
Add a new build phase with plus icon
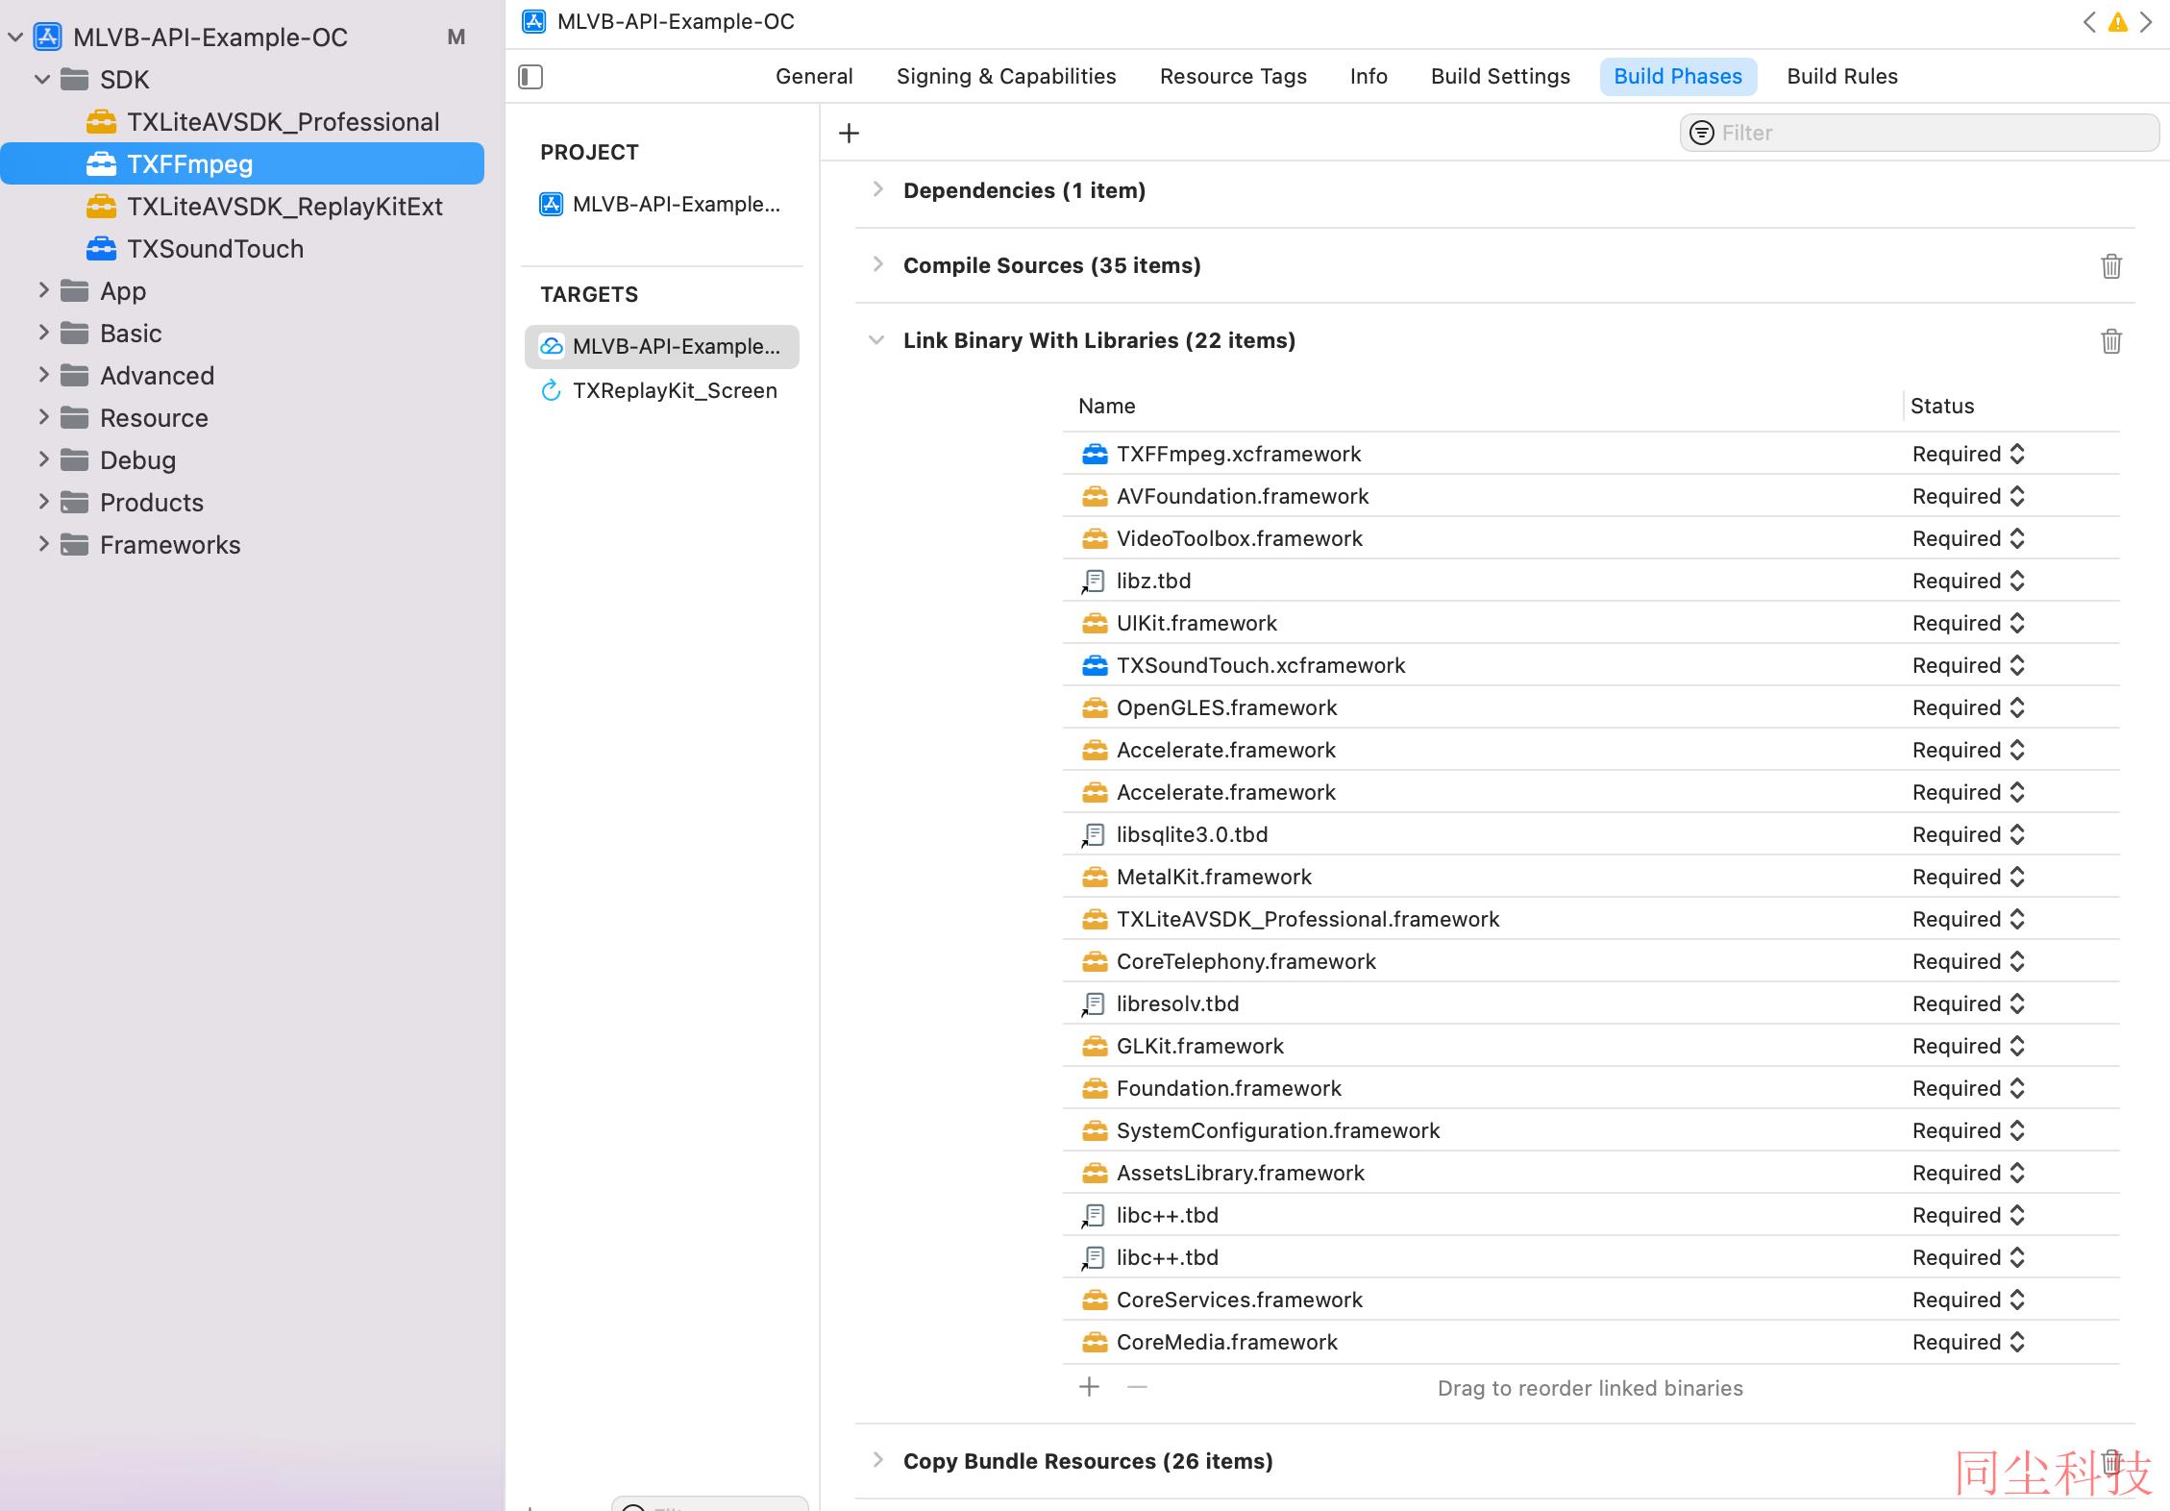point(849,134)
